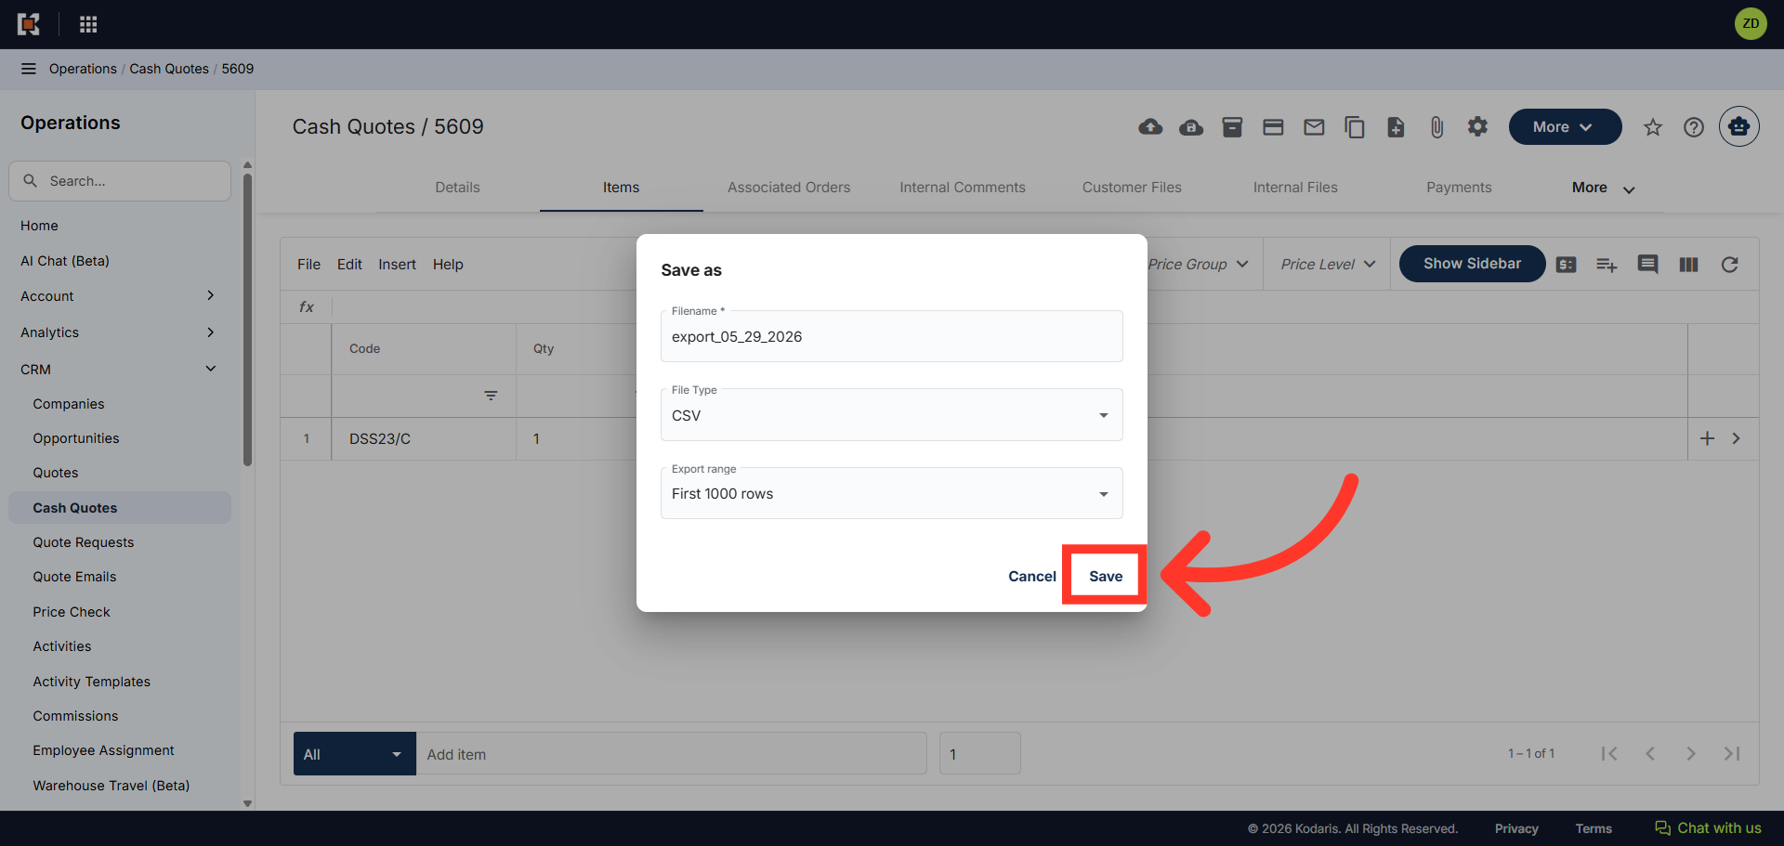The height and width of the screenshot is (846, 1784).
Task: Open the Help menu in the grid
Action: point(448,265)
